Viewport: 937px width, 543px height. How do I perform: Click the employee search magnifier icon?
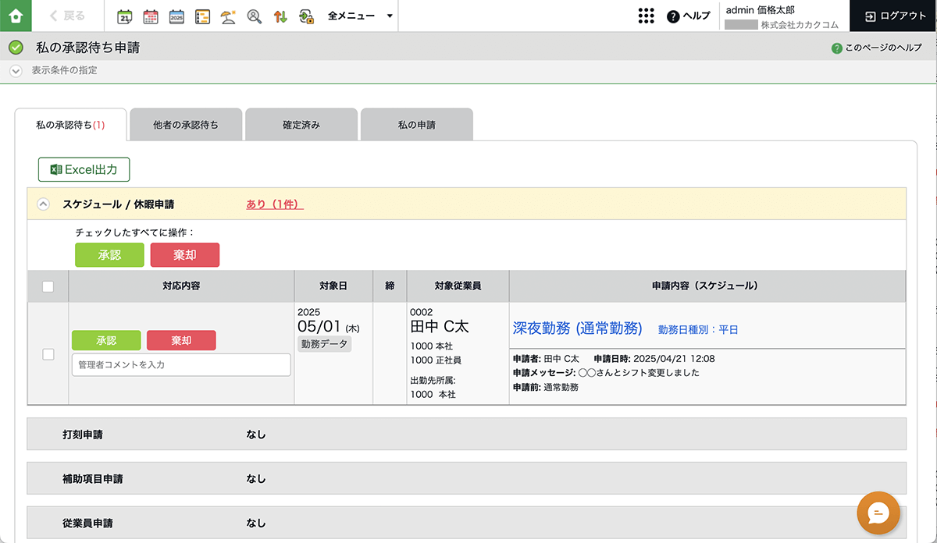click(254, 16)
